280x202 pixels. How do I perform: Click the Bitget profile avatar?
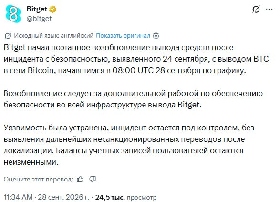tap(13, 14)
